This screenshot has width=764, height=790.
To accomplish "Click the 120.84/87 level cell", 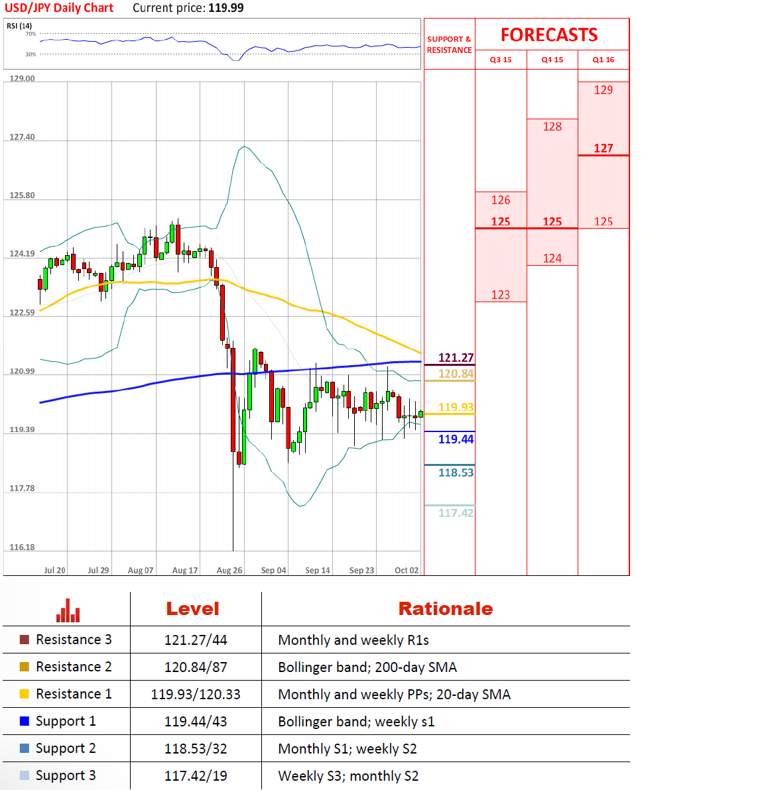I will [196, 667].
